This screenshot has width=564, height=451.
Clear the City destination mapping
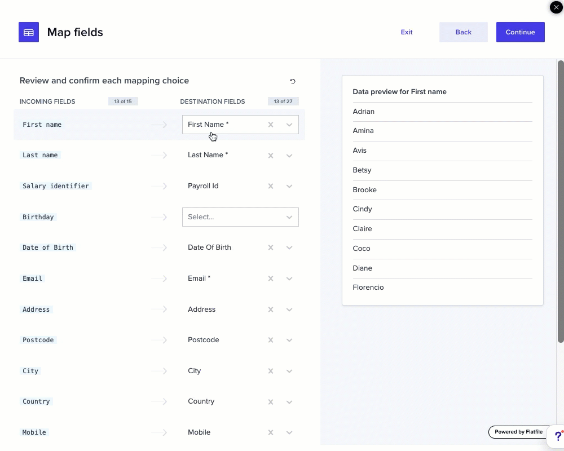coord(271,371)
